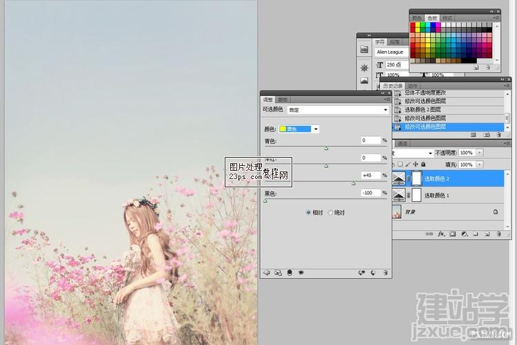Switch to the 段落 Paragraph tab
The height and width of the screenshot is (345, 517).
click(x=394, y=42)
